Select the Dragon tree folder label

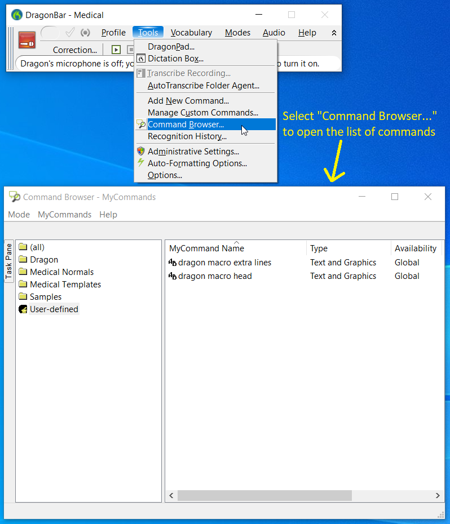tap(44, 259)
